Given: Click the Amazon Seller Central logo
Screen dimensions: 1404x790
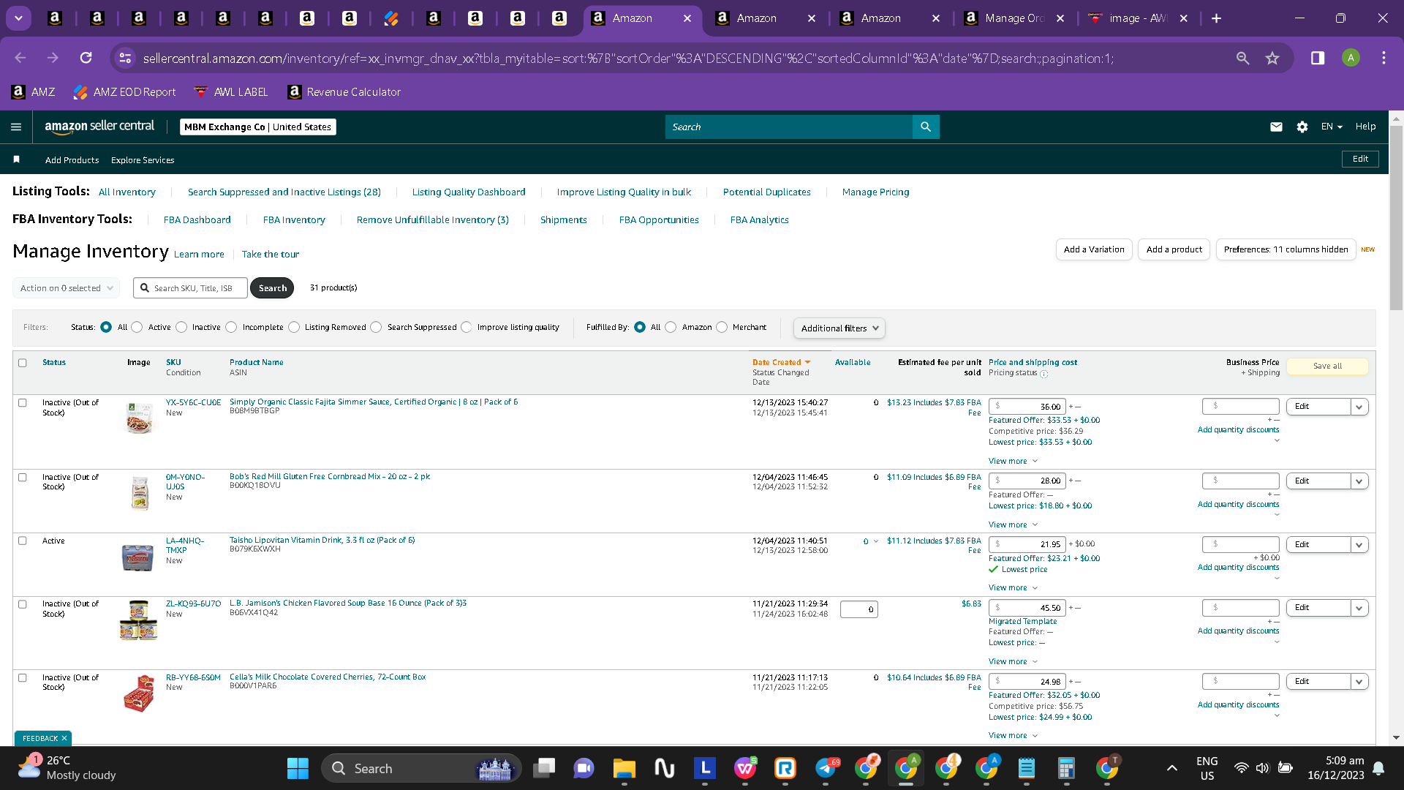Looking at the screenshot, I should 99,127.
